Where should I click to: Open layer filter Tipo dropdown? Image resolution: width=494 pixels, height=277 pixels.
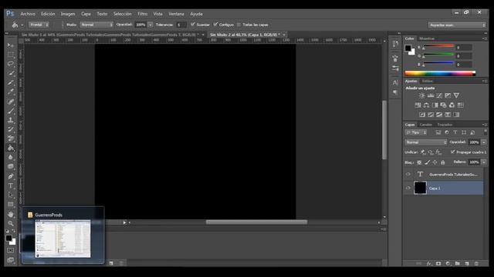pyautogui.click(x=416, y=132)
